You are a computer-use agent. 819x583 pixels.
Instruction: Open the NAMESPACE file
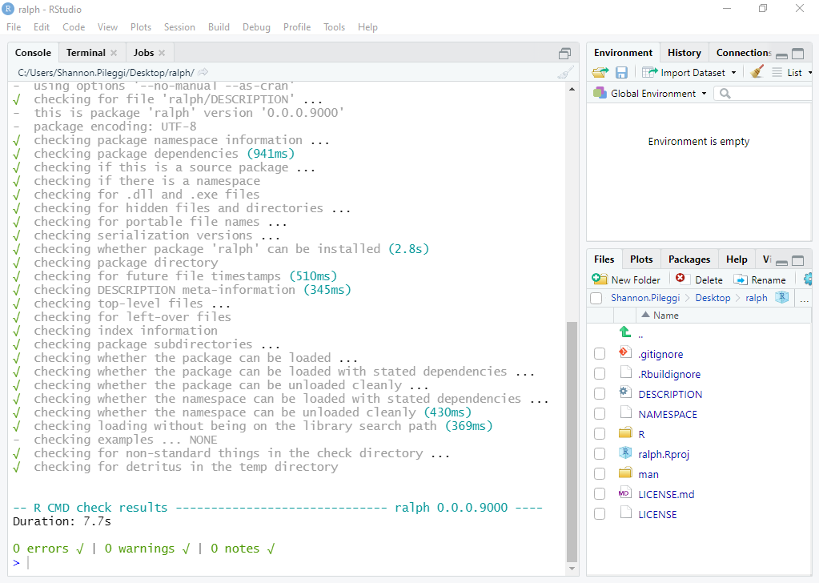(668, 414)
